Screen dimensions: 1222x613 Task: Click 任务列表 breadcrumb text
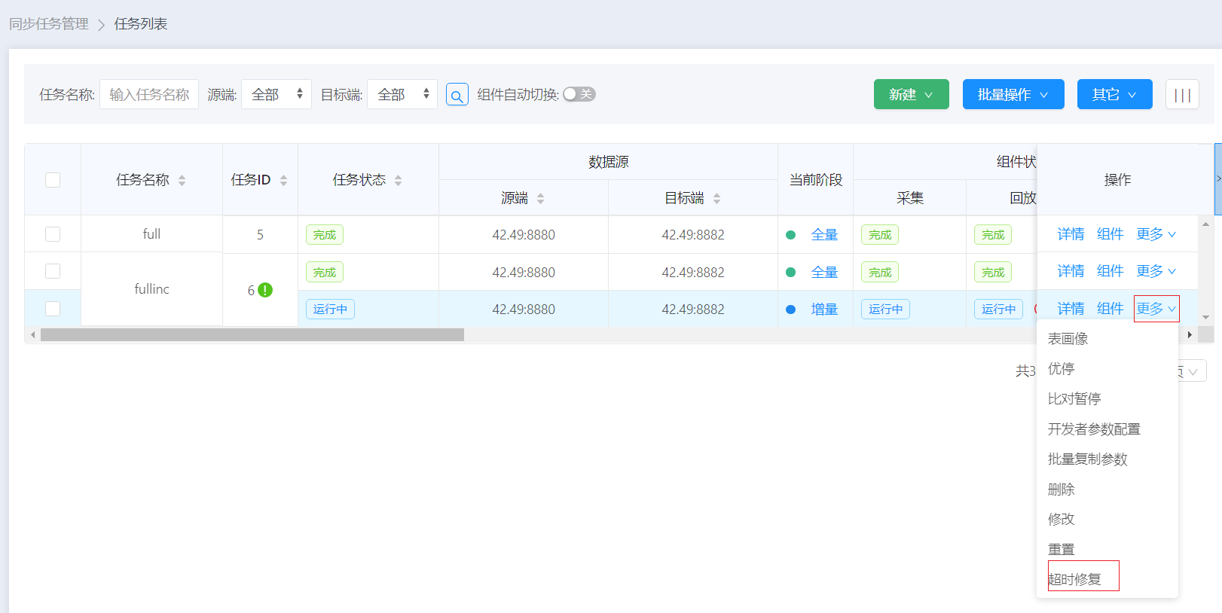tap(141, 24)
